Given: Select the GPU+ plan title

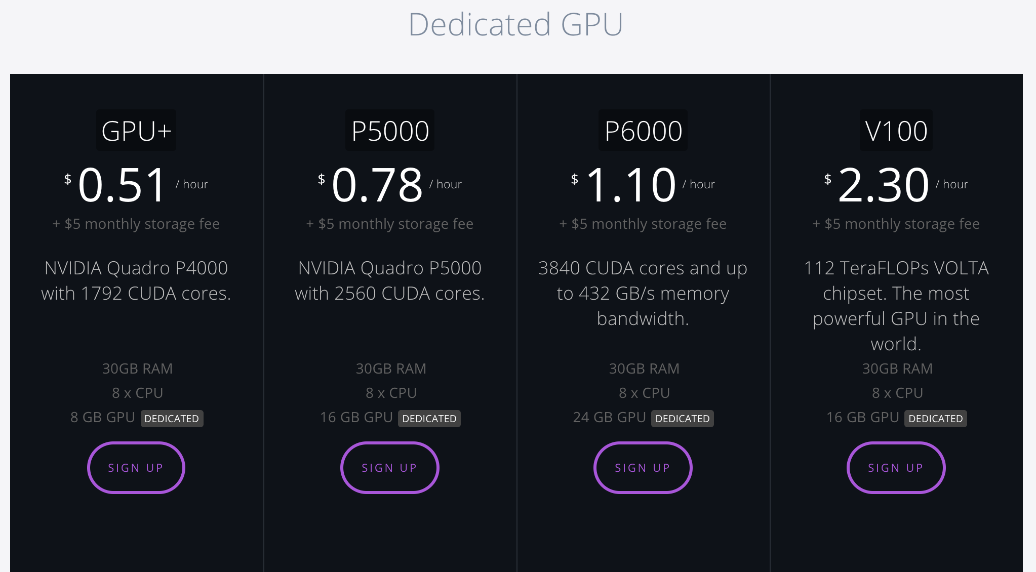Looking at the screenshot, I should click(x=136, y=131).
